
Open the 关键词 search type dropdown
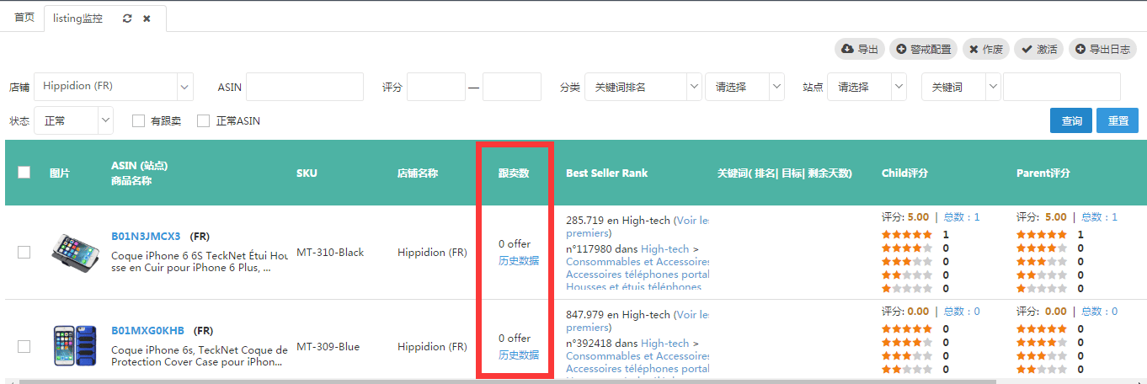coord(961,87)
